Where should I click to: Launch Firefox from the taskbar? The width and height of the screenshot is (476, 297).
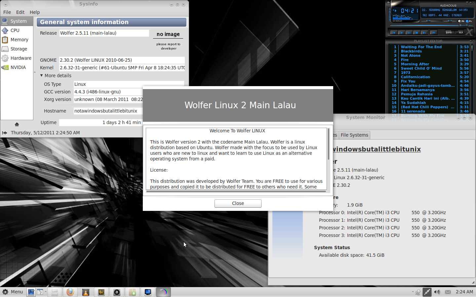click(x=70, y=292)
